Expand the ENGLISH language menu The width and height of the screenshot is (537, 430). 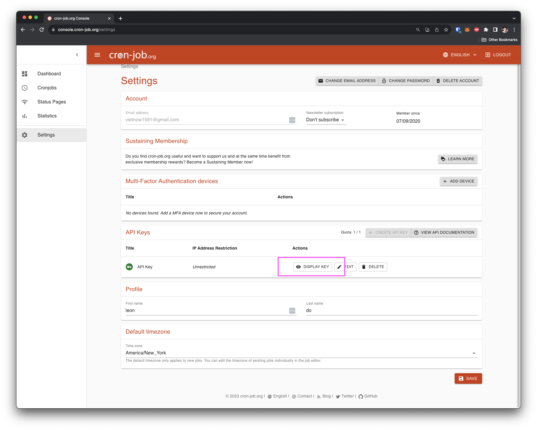point(460,55)
